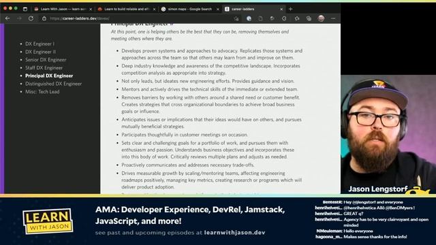Image resolution: width=436 pixels, height=245 pixels.
Task: Click the webcam video of Jason
Action: point(388,134)
